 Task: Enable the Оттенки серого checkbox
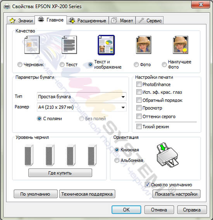pos(139,116)
